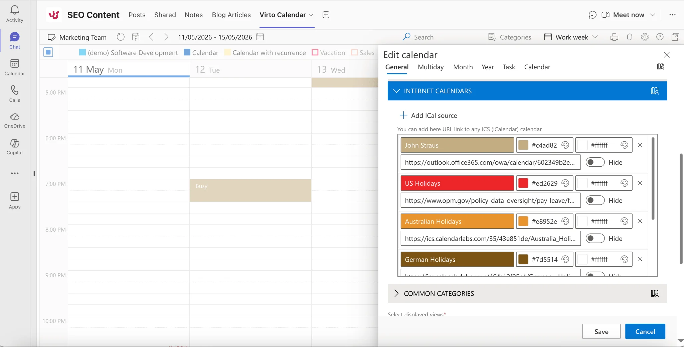Pop out calendar in new window
The height and width of the screenshot is (347, 684).
[x=675, y=37]
